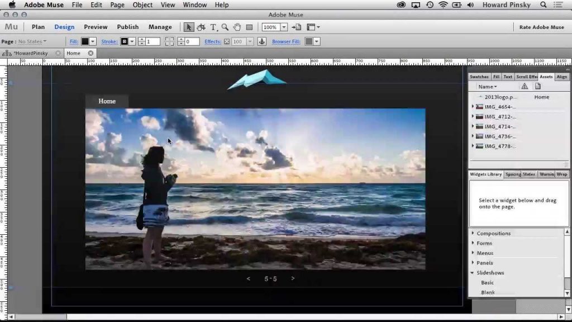Switch to Preview mode
The width and height of the screenshot is (572, 322).
coord(96,27)
